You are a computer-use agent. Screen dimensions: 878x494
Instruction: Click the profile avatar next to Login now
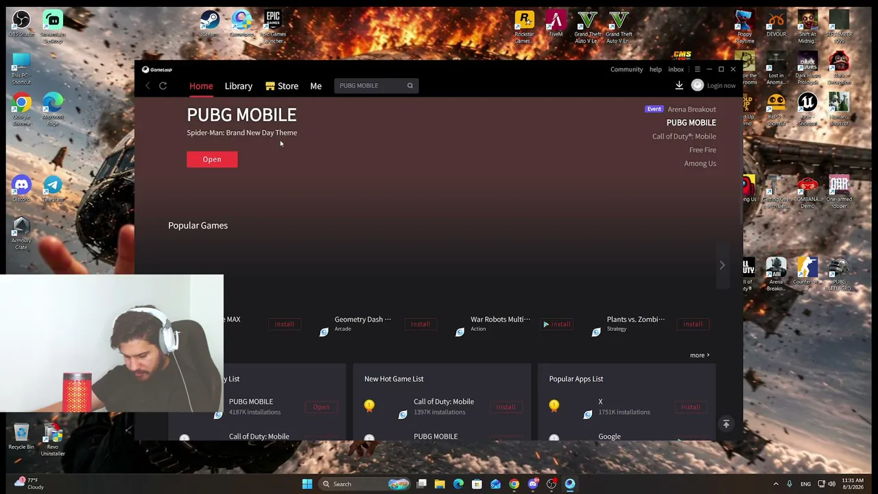[x=698, y=85]
